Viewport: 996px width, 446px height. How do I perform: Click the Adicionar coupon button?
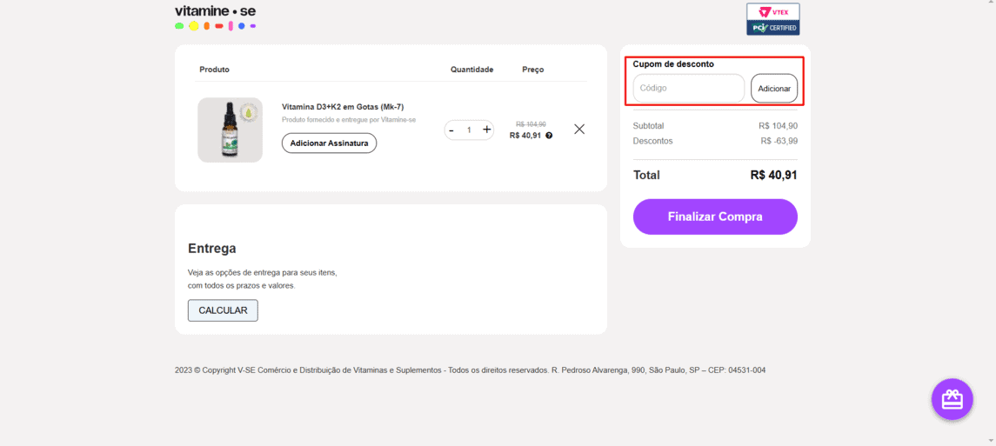[x=774, y=89]
